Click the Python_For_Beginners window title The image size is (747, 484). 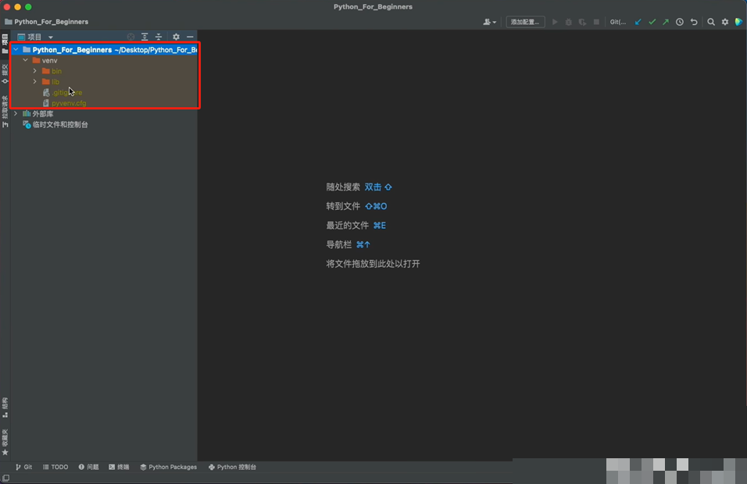point(373,7)
